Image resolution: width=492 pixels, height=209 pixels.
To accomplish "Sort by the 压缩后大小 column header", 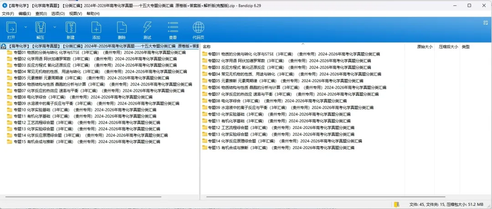I will point(449,47).
